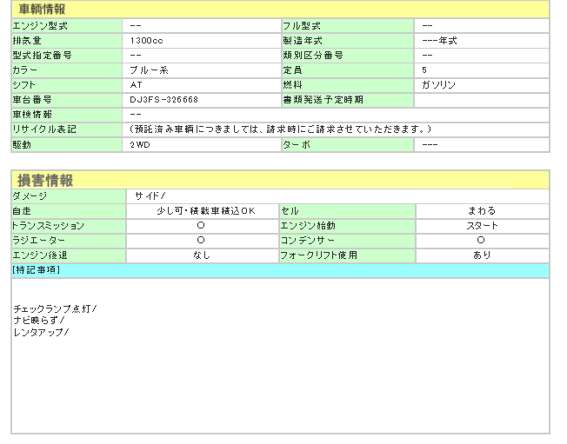Screen dimensions: 567x444
Task: Select chassis number DJ3FS-326668
Action: pyautogui.click(x=163, y=100)
